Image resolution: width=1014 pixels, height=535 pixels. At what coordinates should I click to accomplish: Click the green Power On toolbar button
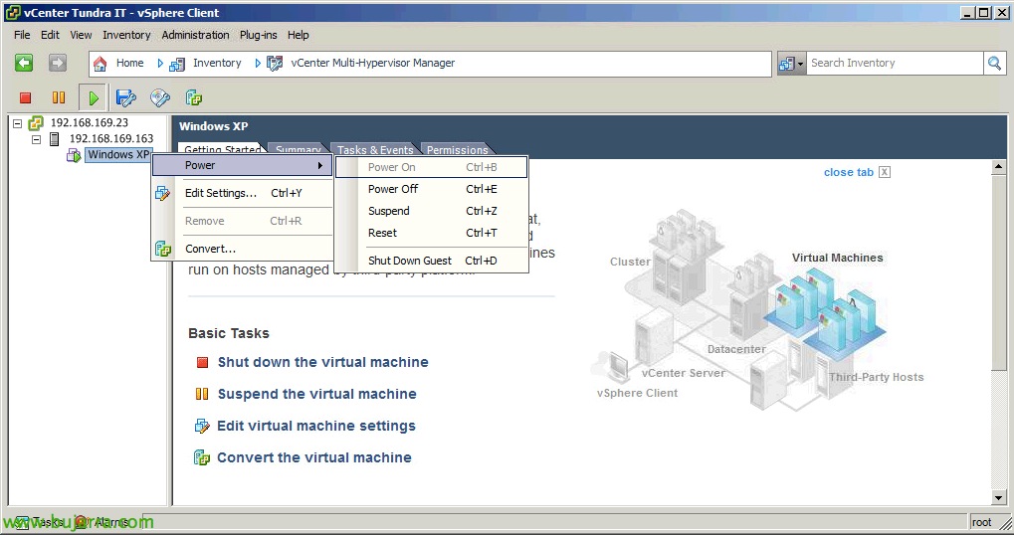click(94, 97)
